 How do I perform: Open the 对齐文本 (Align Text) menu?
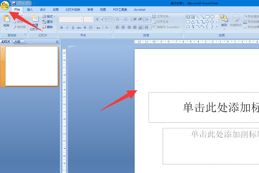(x=161, y=21)
